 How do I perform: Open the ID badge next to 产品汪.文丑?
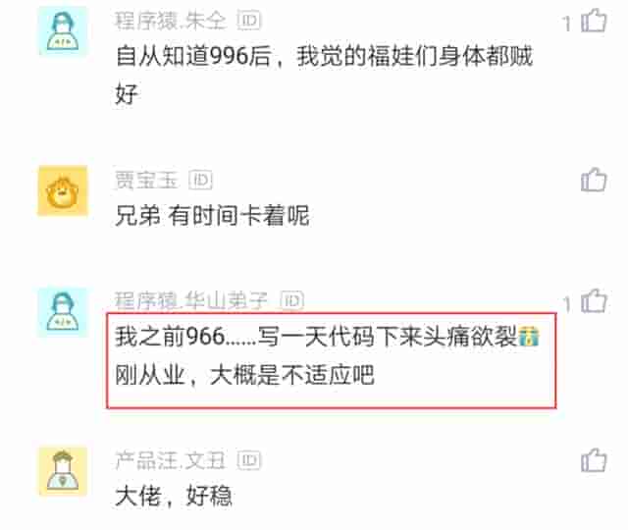[x=248, y=460]
